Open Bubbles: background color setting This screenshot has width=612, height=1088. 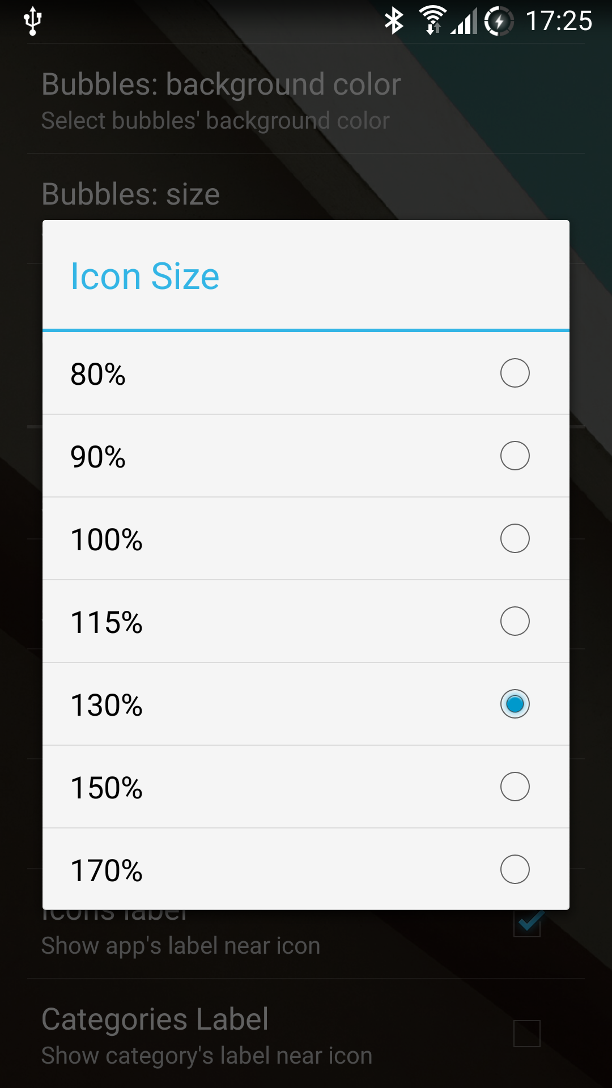tap(221, 99)
